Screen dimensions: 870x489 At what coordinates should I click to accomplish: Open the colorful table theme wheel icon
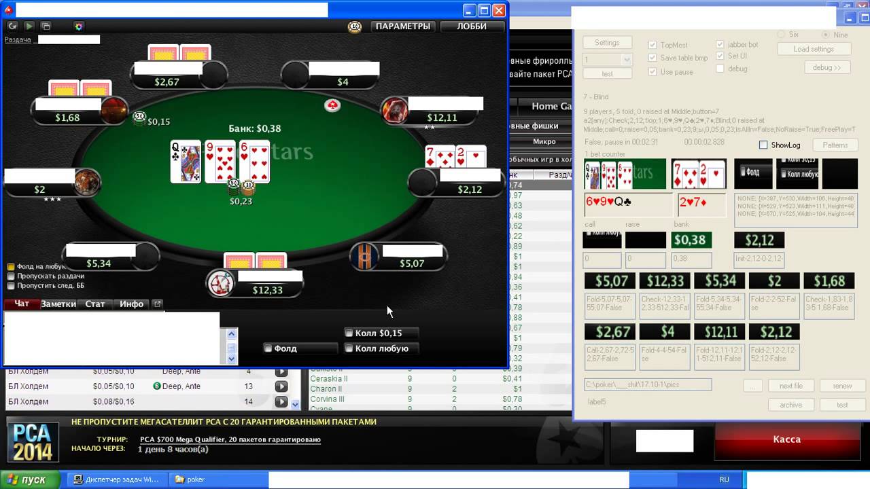(x=79, y=26)
